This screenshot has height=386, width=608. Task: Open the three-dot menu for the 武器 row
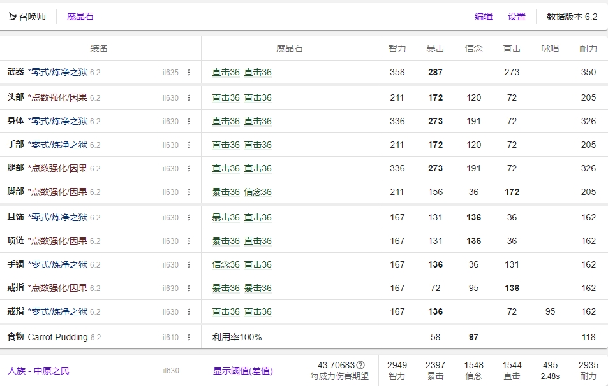coord(189,73)
